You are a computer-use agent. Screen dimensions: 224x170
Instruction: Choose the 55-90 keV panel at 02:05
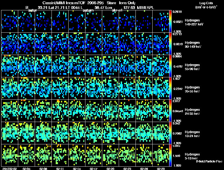26,66
